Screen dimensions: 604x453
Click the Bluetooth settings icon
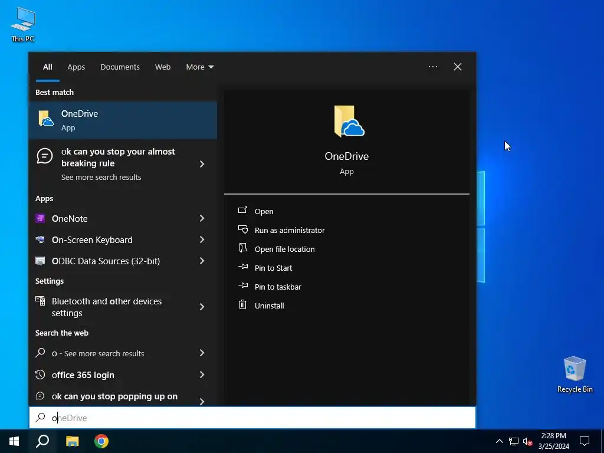tap(40, 301)
